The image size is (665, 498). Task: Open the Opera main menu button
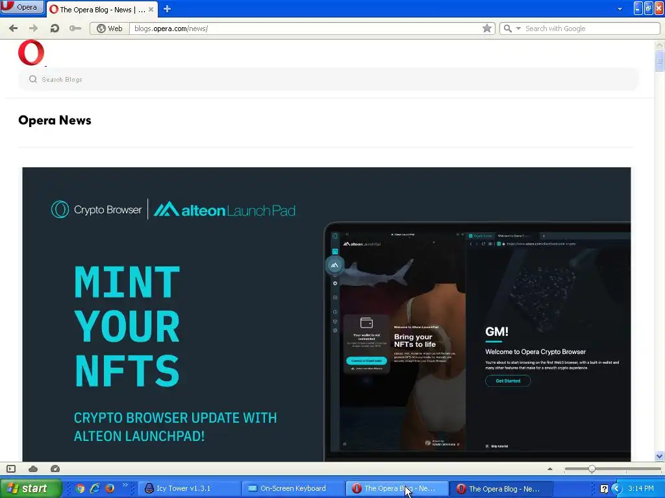(22, 6)
